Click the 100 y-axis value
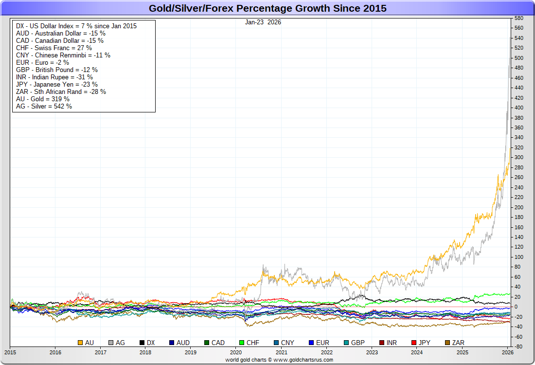Viewport: 535px width, 365px height. (518, 257)
